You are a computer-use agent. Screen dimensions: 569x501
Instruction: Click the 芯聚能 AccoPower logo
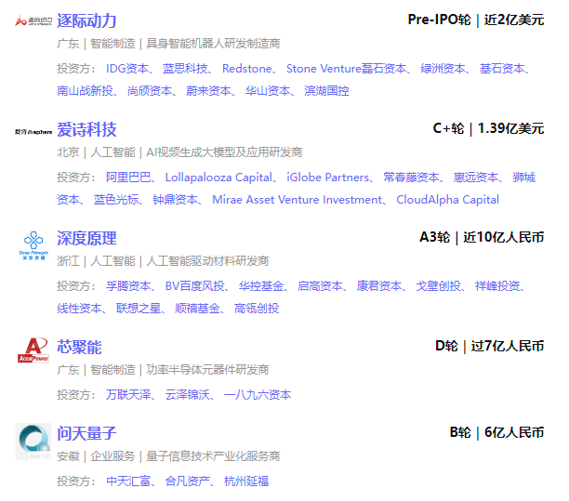[33, 349]
